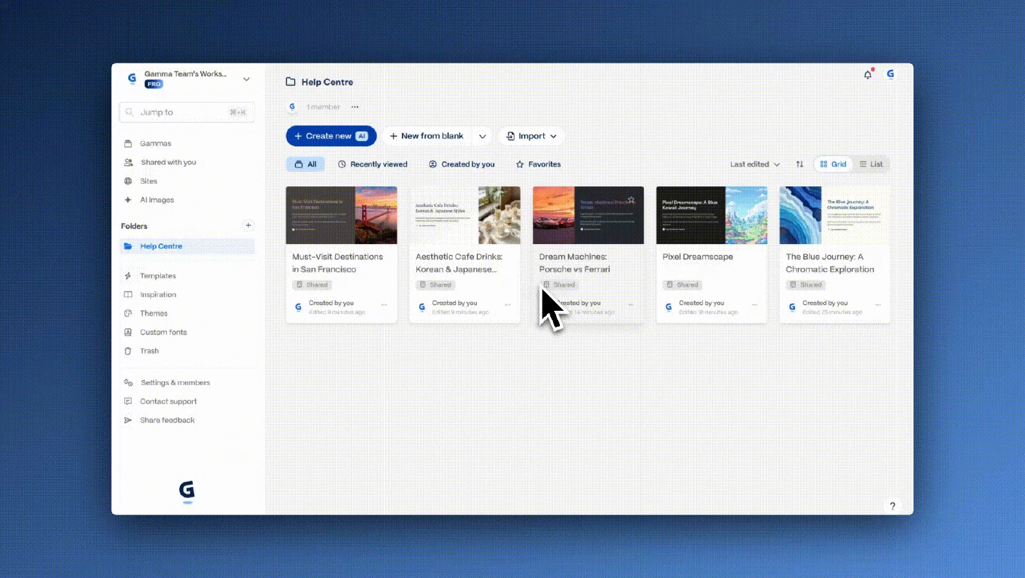The width and height of the screenshot is (1025, 578).
Task: Add a new folder with plus icon
Action: coord(248,226)
